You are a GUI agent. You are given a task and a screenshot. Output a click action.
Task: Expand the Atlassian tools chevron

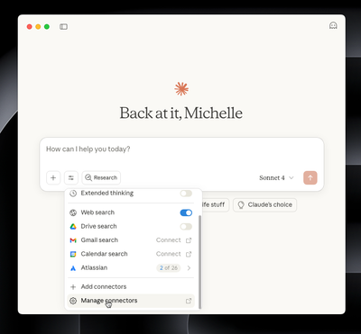189,268
